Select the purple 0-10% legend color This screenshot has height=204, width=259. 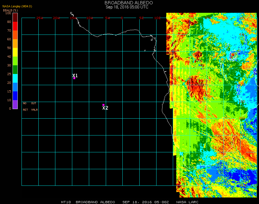coord(15,104)
